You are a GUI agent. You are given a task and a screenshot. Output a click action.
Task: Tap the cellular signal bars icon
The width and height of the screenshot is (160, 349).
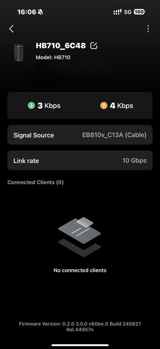pyautogui.click(x=117, y=12)
